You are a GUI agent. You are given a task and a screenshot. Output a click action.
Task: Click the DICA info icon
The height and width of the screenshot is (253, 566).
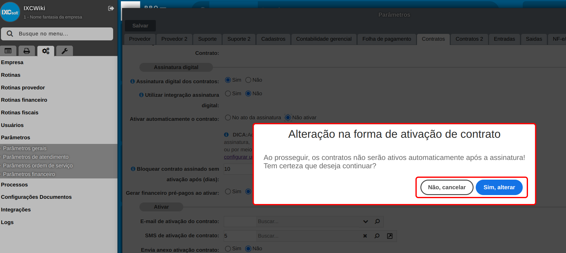point(226,135)
